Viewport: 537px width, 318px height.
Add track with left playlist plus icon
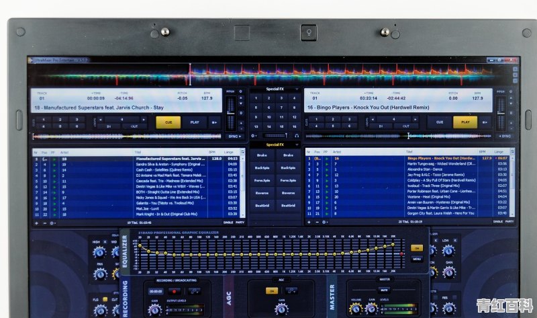pyautogui.click(x=37, y=223)
